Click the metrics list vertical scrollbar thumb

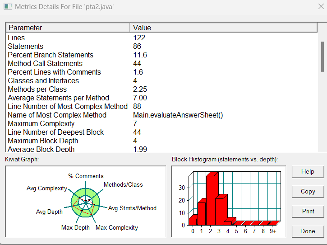coord(322,57)
